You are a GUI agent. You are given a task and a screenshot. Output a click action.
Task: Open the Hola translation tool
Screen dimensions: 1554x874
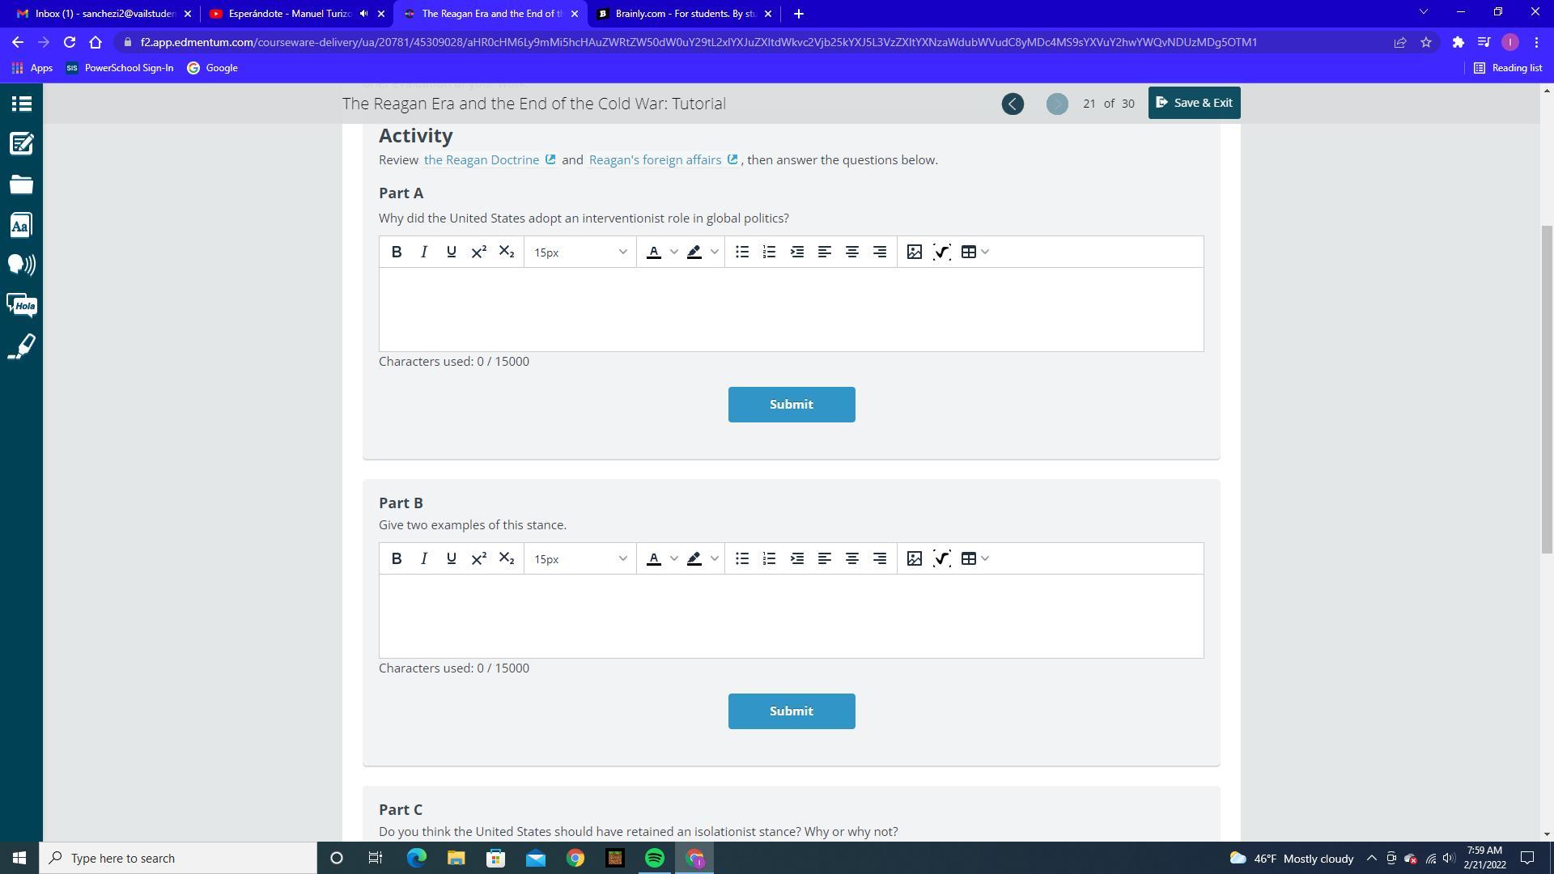tap(21, 305)
